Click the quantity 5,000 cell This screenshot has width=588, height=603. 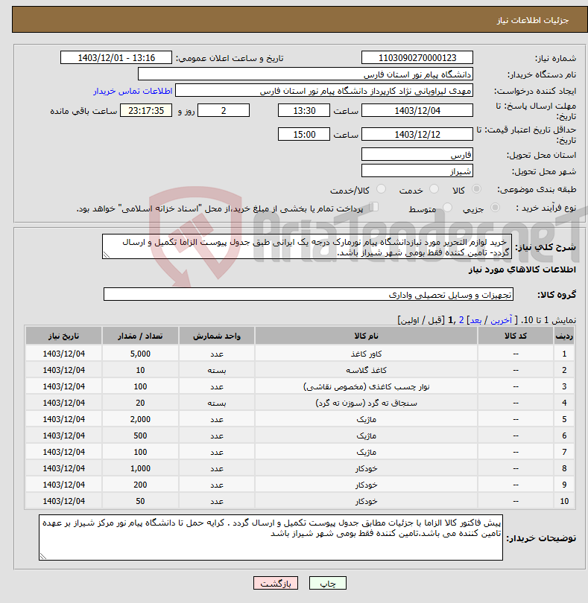140,354
